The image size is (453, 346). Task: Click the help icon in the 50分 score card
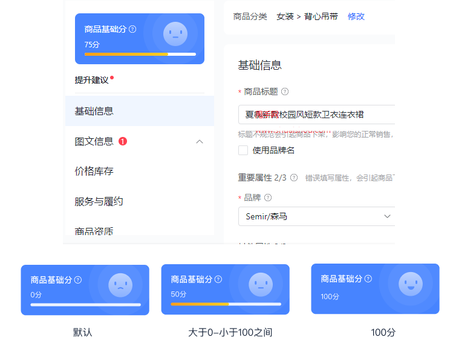pos(218,279)
